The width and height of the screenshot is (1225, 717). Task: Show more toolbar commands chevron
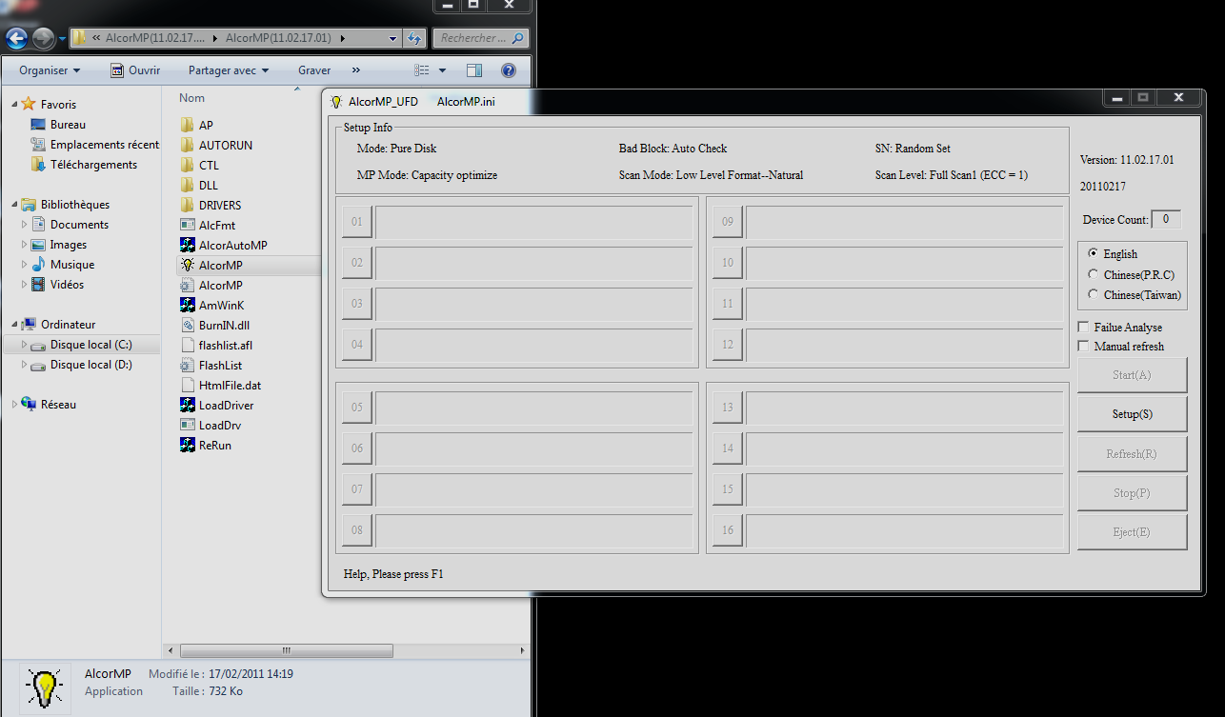(355, 70)
